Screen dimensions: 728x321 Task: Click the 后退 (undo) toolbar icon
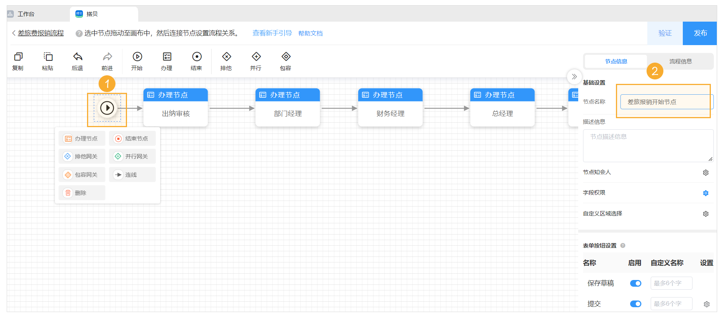pos(77,61)
